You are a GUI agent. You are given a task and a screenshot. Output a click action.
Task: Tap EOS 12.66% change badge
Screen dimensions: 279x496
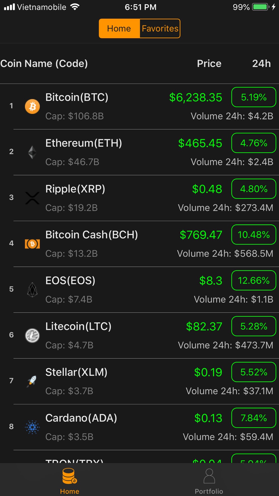(254, 280)
